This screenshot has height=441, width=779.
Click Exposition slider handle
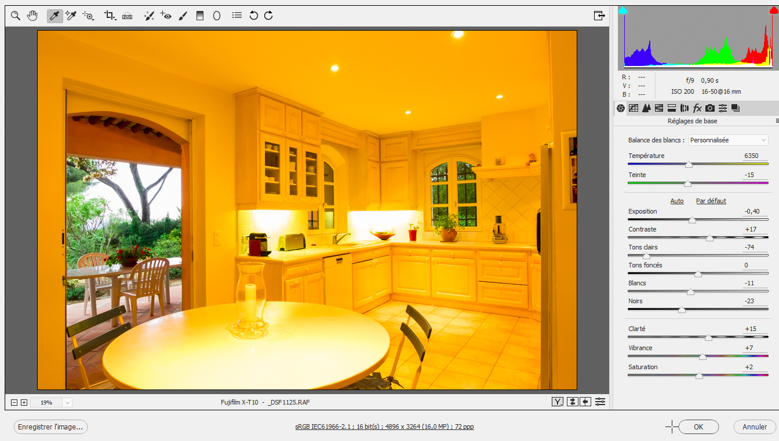click(692, 220)
